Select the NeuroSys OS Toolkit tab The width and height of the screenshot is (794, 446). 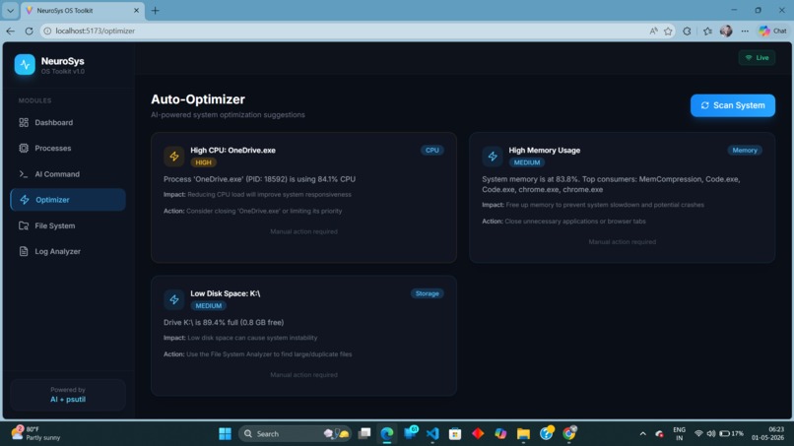pos(83,11)
